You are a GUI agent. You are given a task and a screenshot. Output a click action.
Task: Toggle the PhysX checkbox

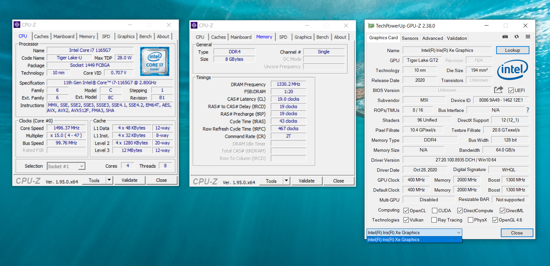(x=471, y=220)
